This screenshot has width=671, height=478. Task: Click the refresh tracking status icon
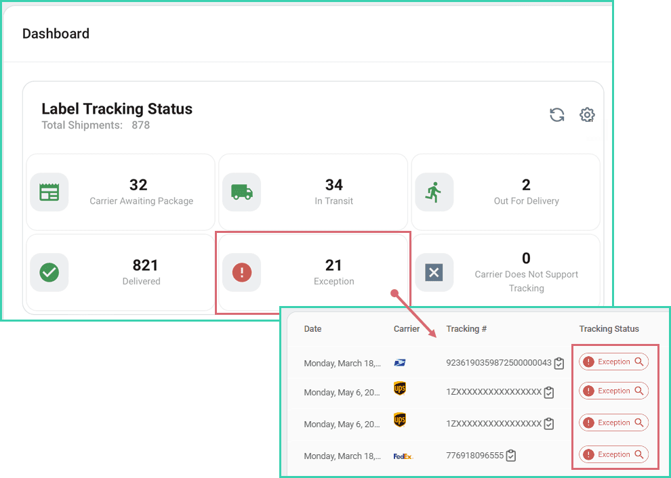tap(557, 115)
